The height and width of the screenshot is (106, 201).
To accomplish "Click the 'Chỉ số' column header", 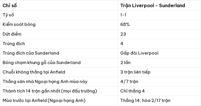I will [x=9, y=5].
